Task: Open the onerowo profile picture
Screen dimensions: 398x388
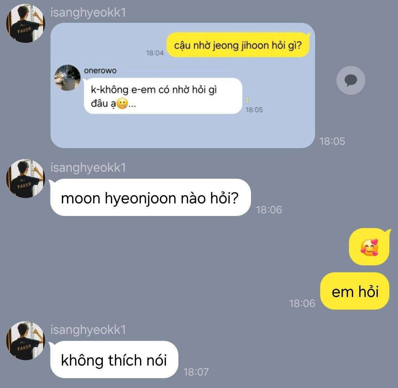Action: tap(67, 77)
